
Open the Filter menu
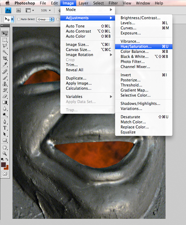click(x=113, y=3)
